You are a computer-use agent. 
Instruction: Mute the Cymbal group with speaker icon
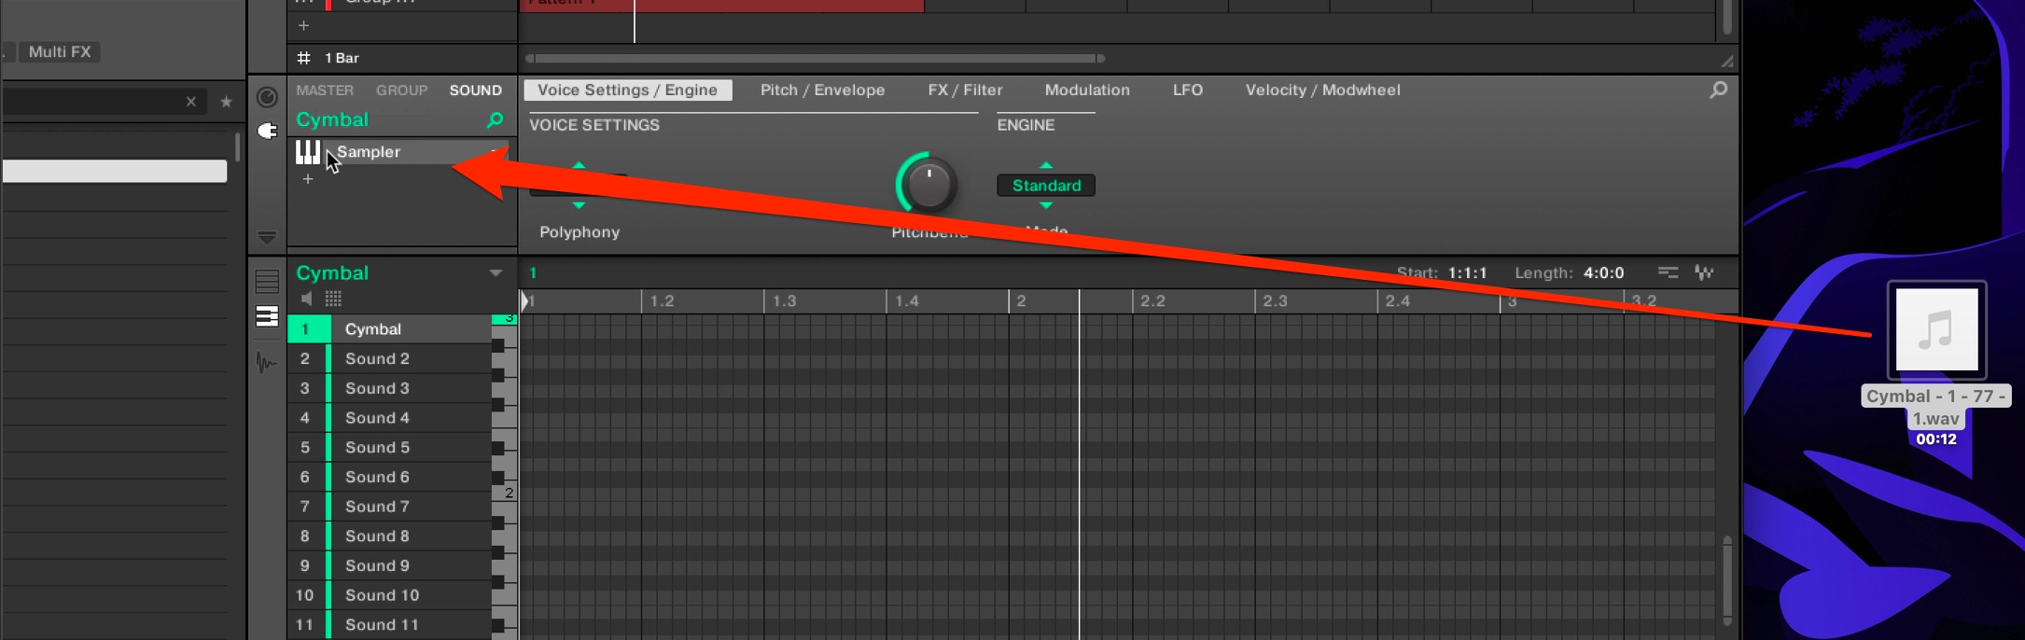tap(306, 299)
